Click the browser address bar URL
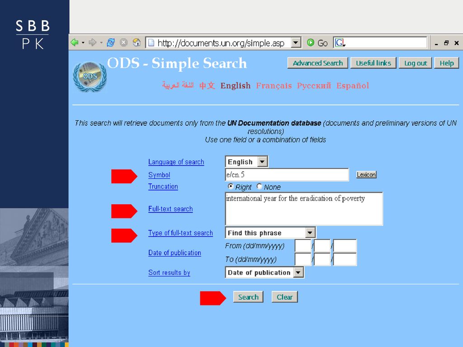The width and height of the screenshot is (463, 347). (x=221, y=43)
